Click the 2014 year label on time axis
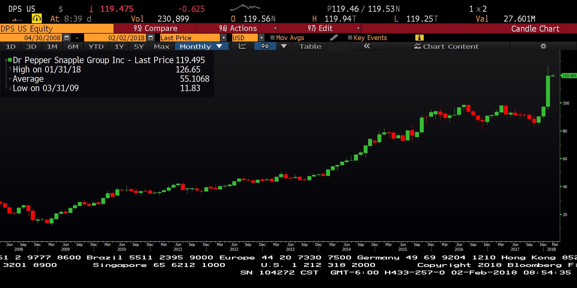 (346, 249)
